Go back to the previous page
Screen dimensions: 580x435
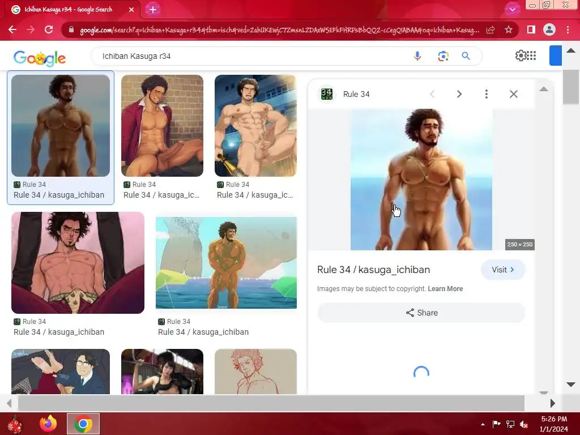click(12, 29)
